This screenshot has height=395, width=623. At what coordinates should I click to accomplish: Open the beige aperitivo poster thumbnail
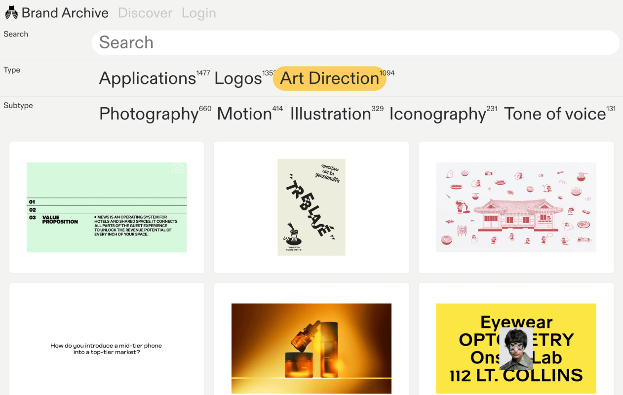pos(311,207)
